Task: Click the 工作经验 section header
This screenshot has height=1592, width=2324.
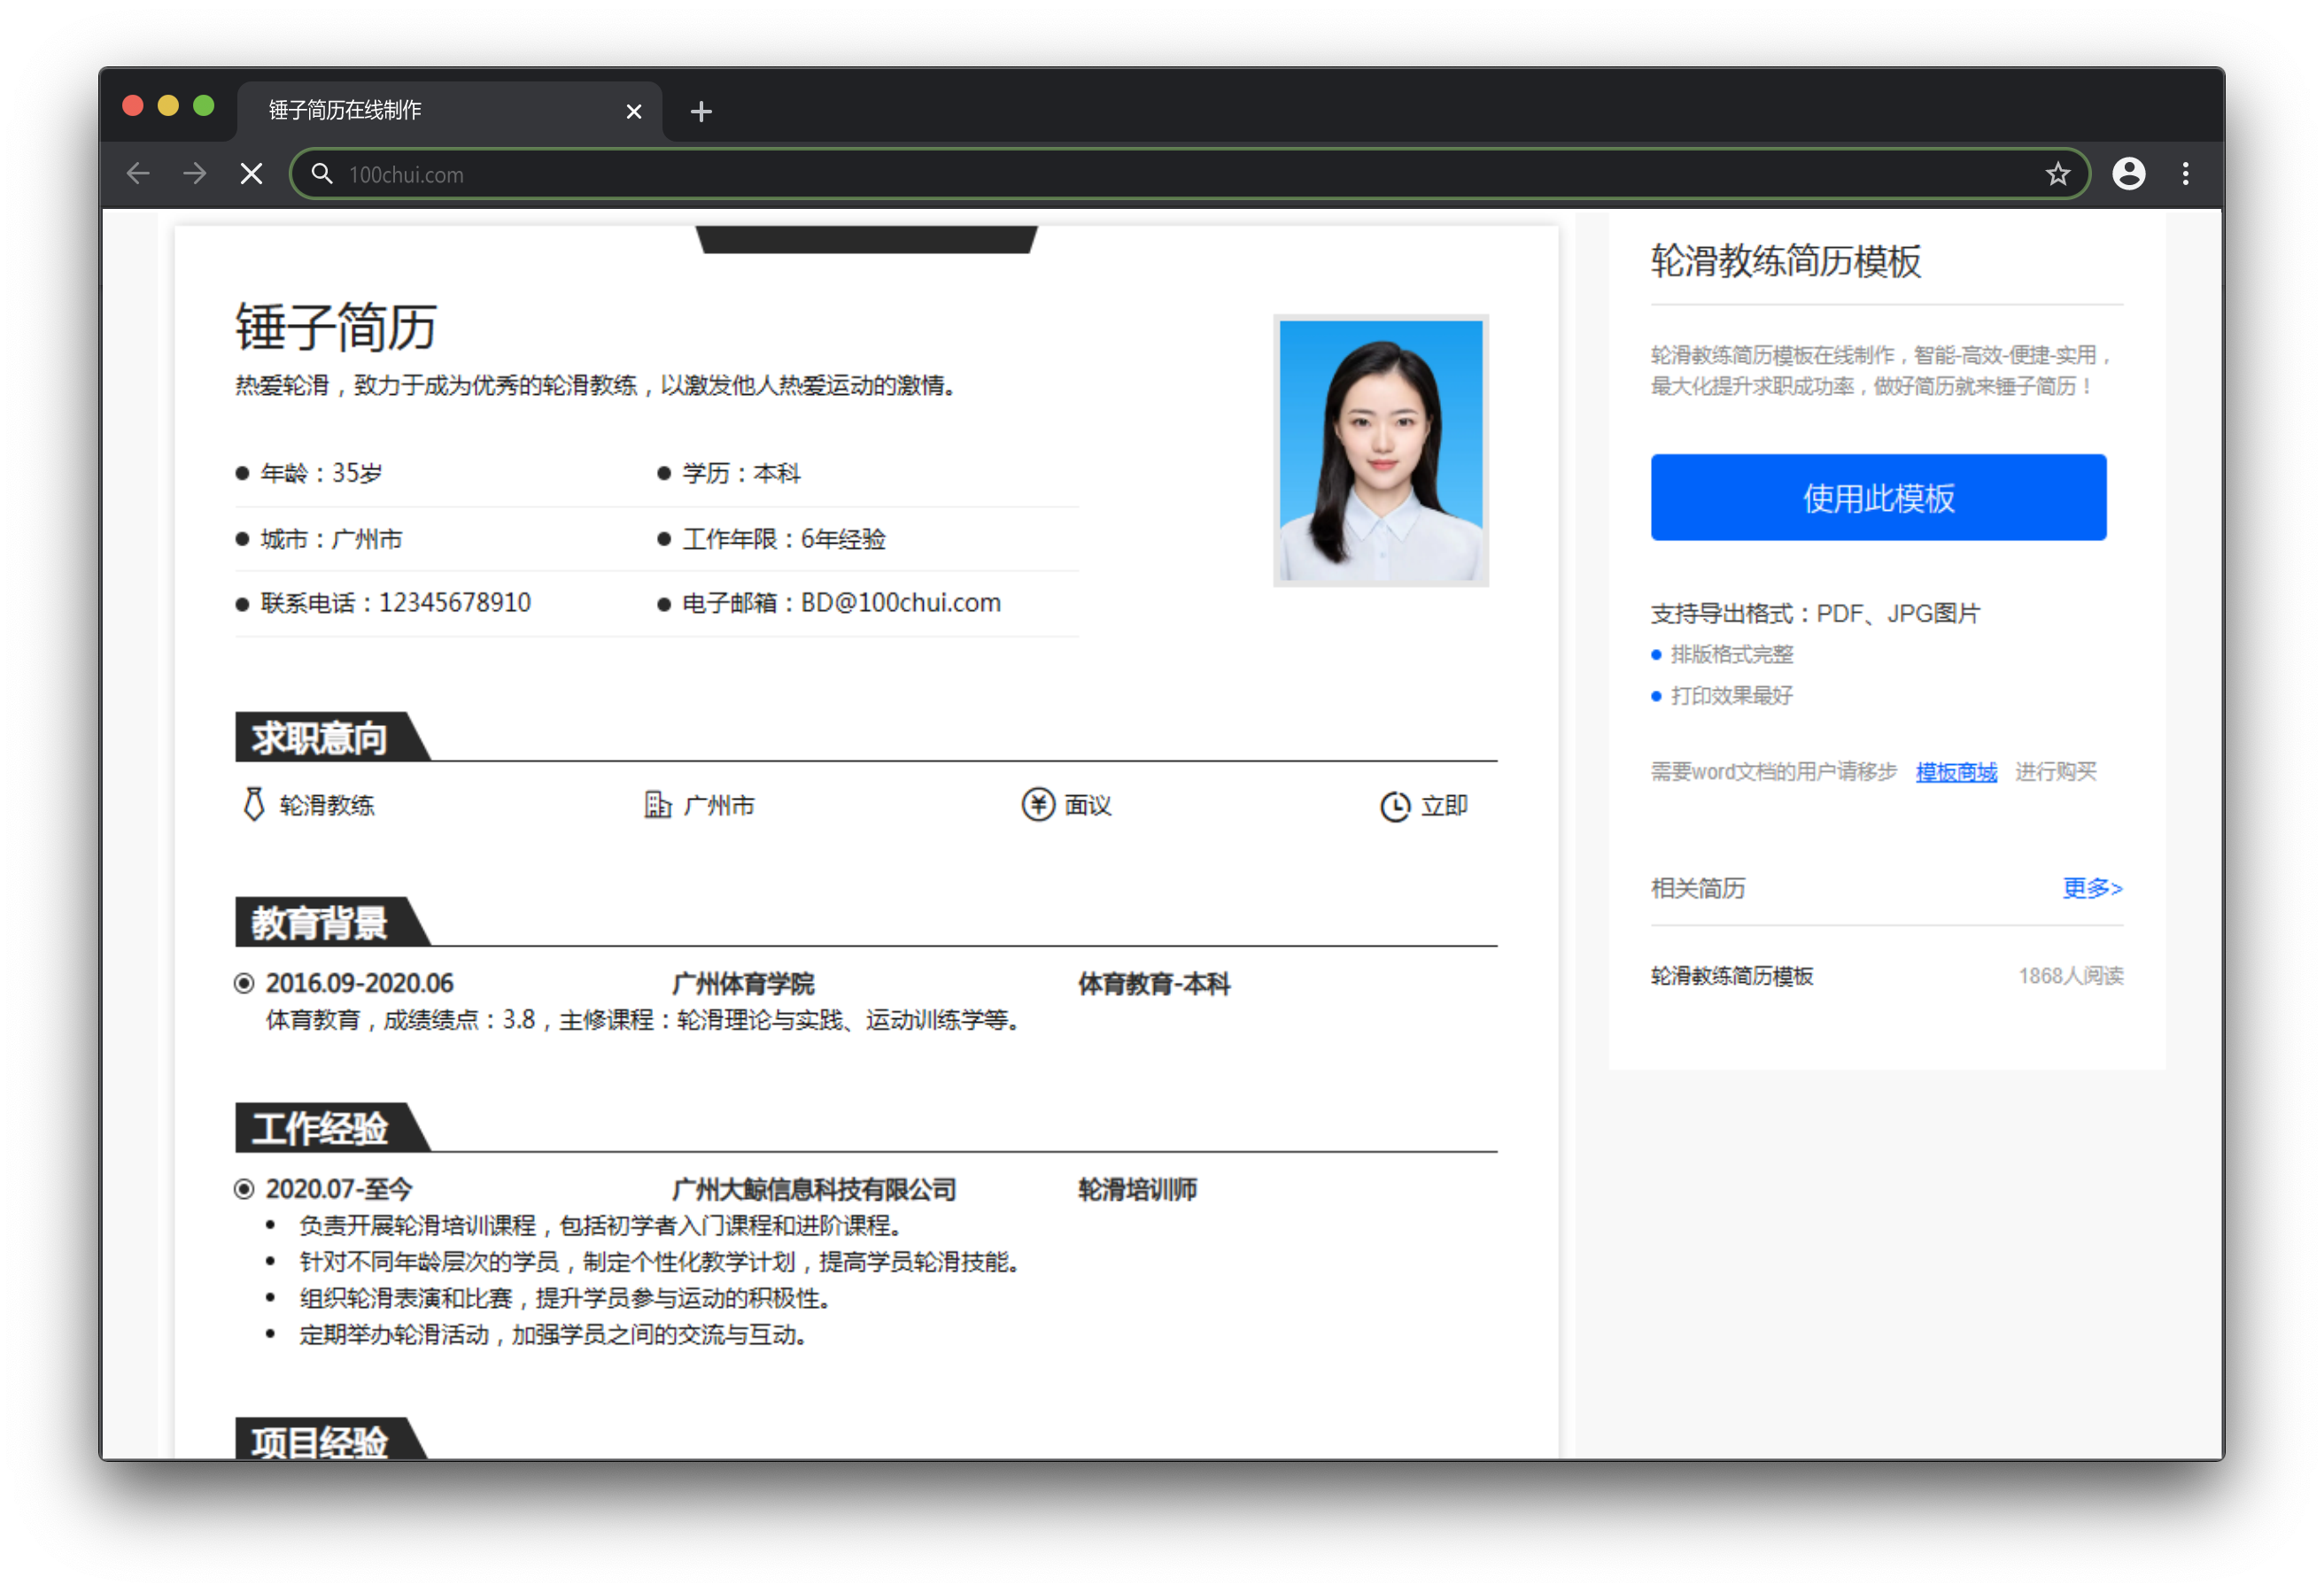Action: click(332, 1127)
